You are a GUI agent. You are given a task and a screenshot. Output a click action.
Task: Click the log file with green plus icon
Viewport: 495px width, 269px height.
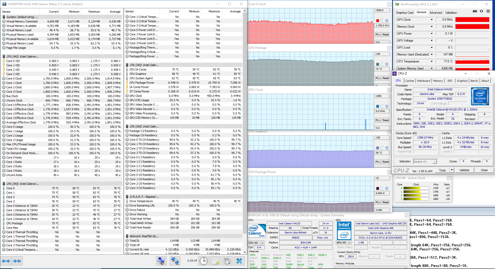coord(216,261)
